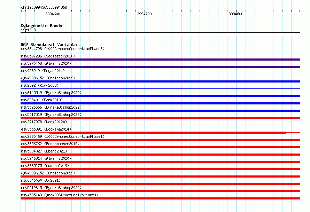This screenshot has width=310, height=212.
Task: Click the chr19:3994565..3994868 coordinate label
Action: click(x=44, y=8)
